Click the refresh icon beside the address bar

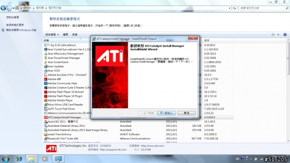point(235,8)
